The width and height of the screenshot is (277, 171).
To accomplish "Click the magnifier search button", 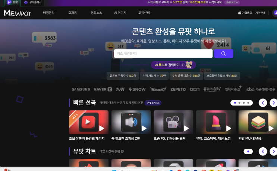I will (223, 54).
